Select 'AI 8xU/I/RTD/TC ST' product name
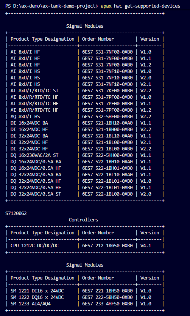Screen dimensions: 190x316 tap(34, 91)
